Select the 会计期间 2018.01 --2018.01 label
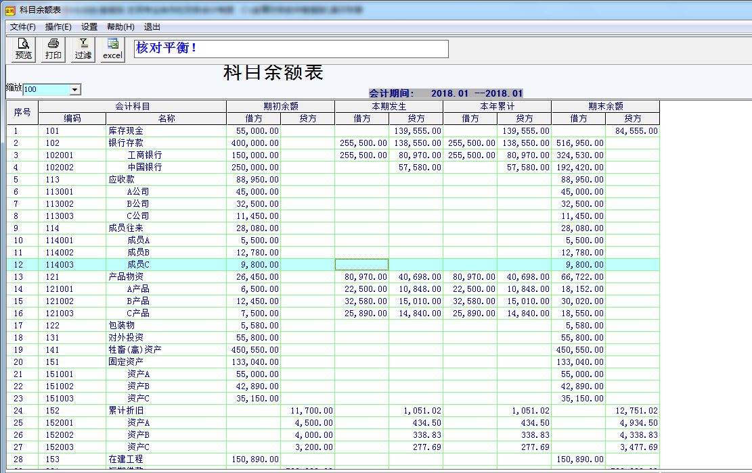This screenshot has width=752, height=473. click(445, 93)
